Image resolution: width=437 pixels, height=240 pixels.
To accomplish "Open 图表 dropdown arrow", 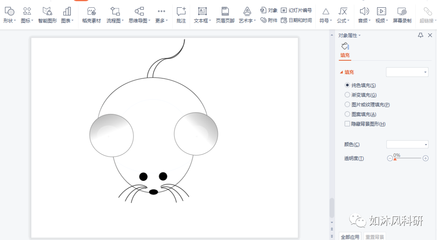I will (x=72, y=20).
